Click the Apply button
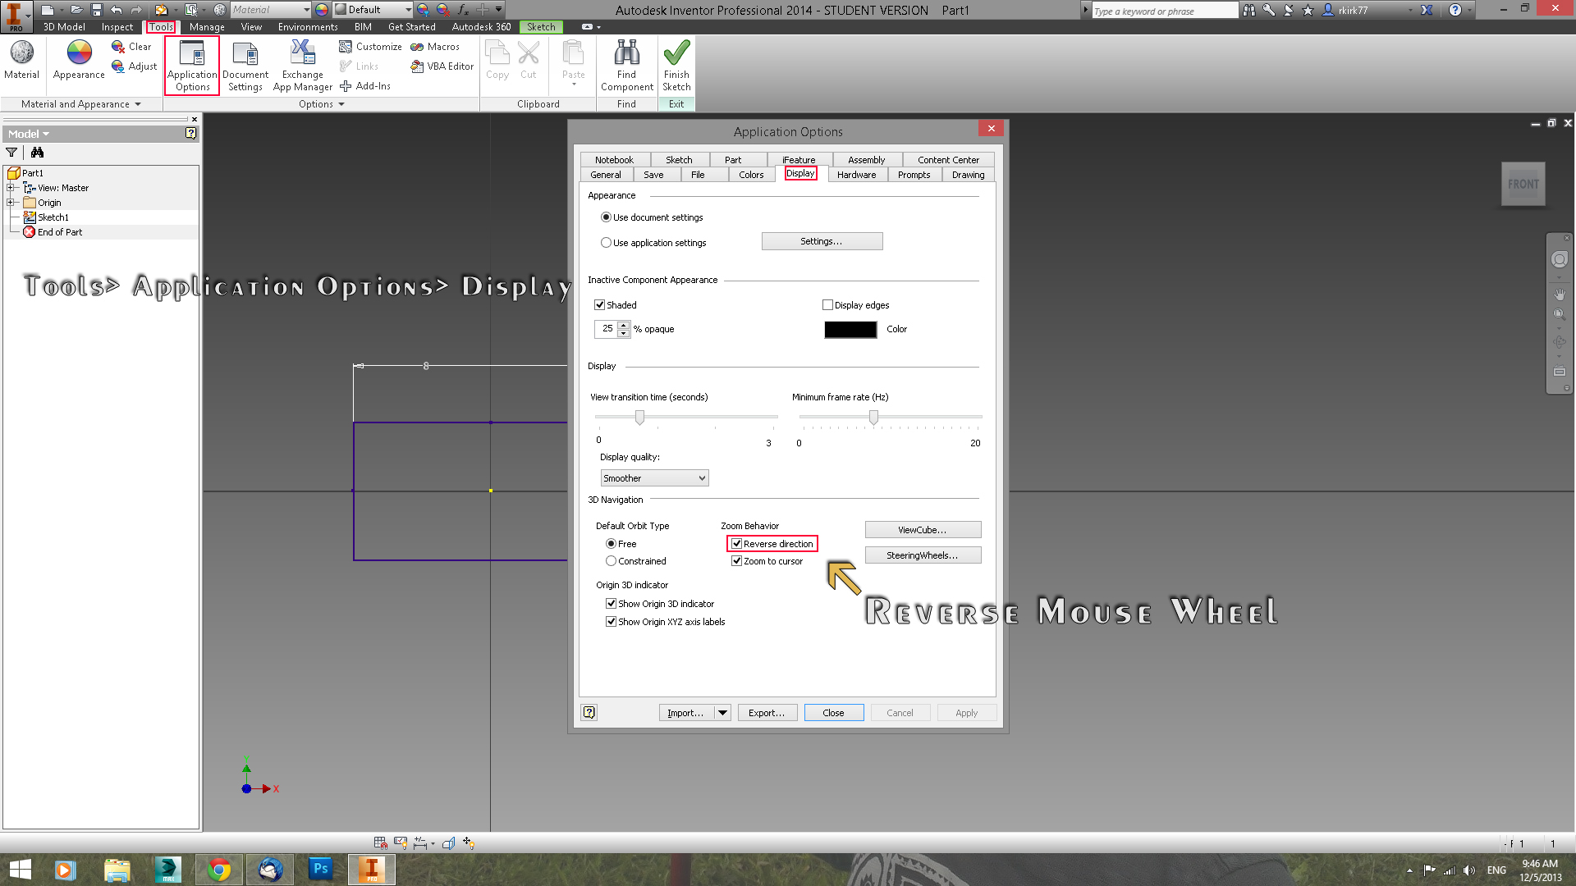This screenshot has width=1576, height=886. 965,713
